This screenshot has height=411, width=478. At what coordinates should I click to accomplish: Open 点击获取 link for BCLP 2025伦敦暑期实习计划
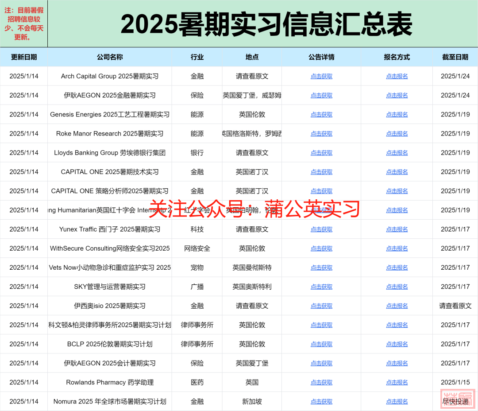pos(321,344)
